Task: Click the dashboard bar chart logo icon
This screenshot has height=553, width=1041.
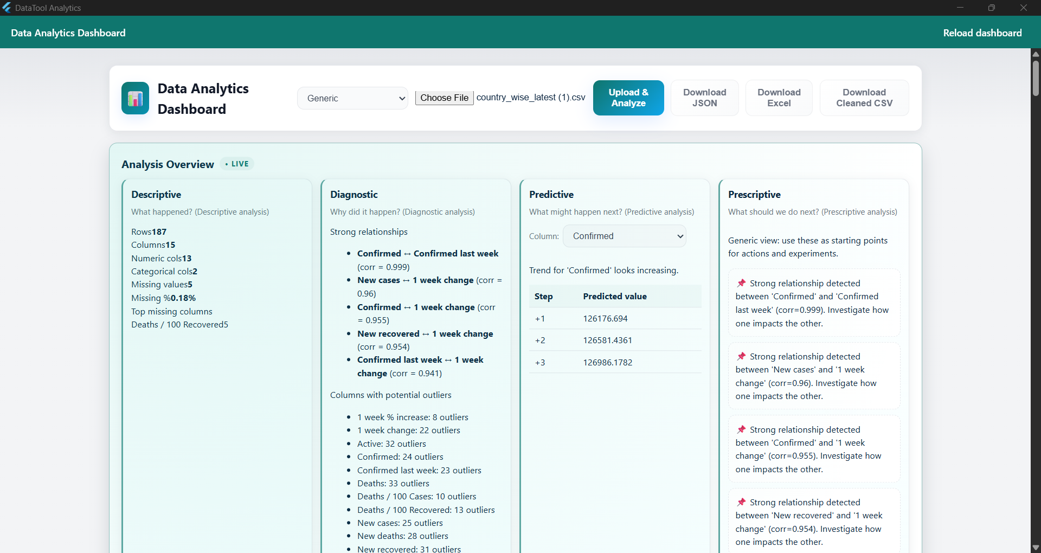Action: (x=135, y=98)
